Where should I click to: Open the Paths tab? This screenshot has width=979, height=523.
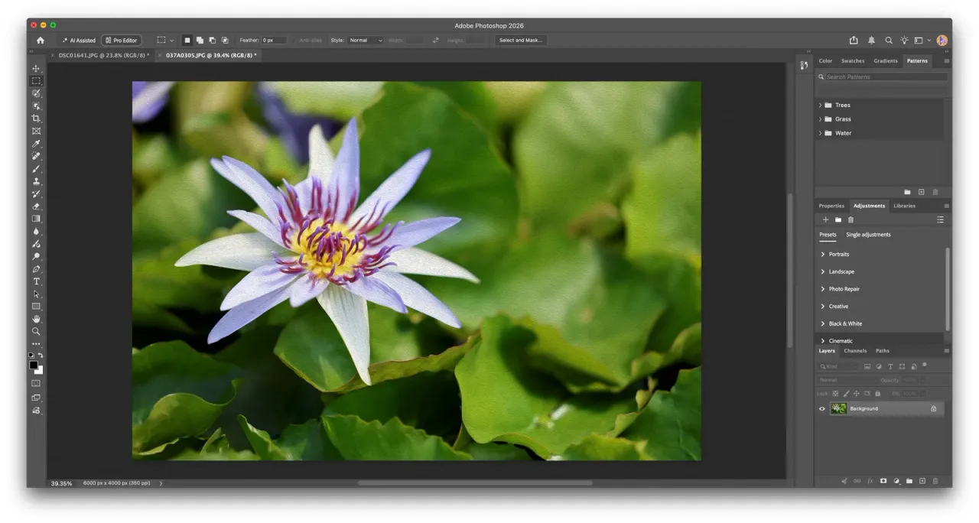click(883, 351)
